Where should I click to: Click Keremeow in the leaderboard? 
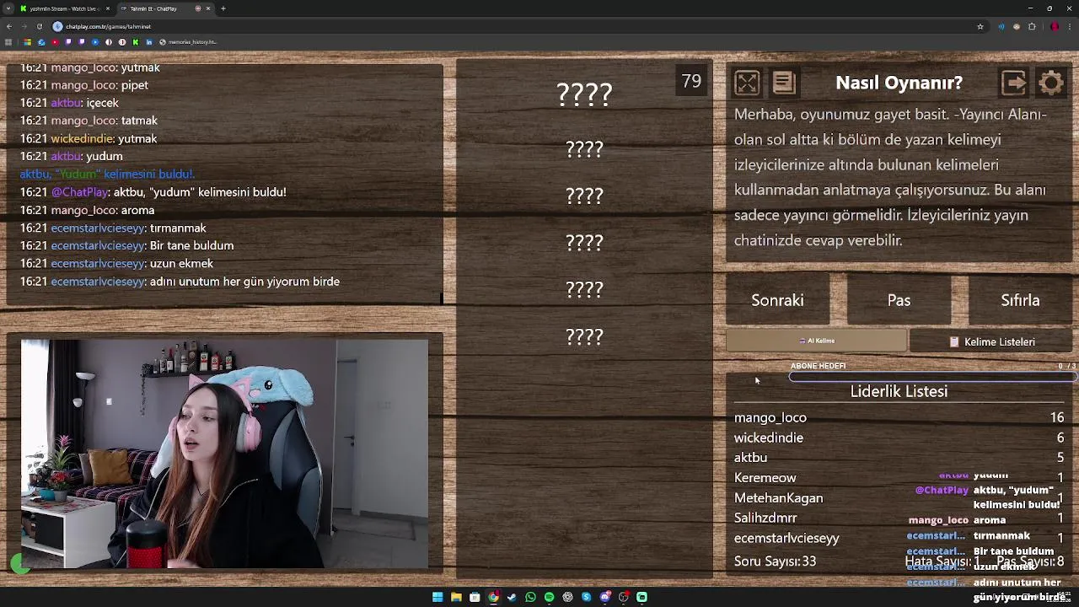click(x=765, y=477)
